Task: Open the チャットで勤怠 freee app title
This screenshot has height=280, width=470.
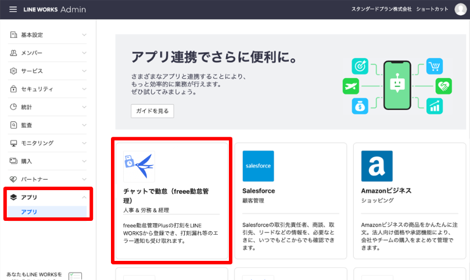Action: point(166,195)
